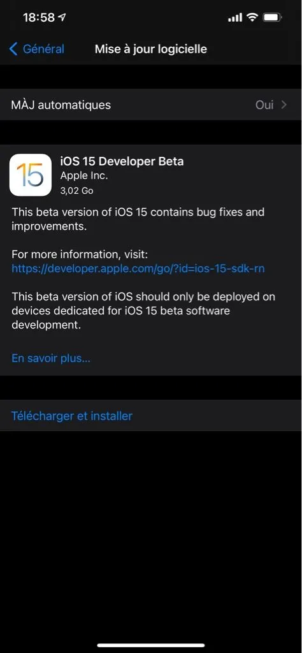The width and height of the screenshot is (302, 653).
Task: Tap the Apple Inc. publisher label
Action: point(84,176)
